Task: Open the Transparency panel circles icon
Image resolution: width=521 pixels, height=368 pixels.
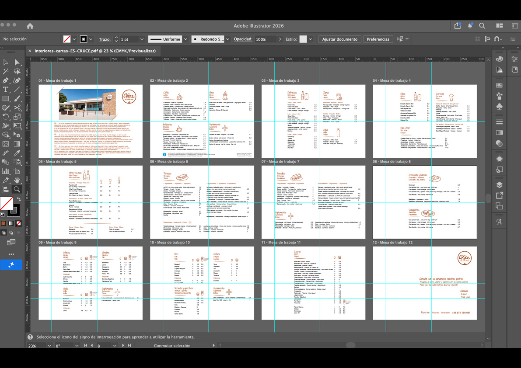Action: [x=500, y=143]
